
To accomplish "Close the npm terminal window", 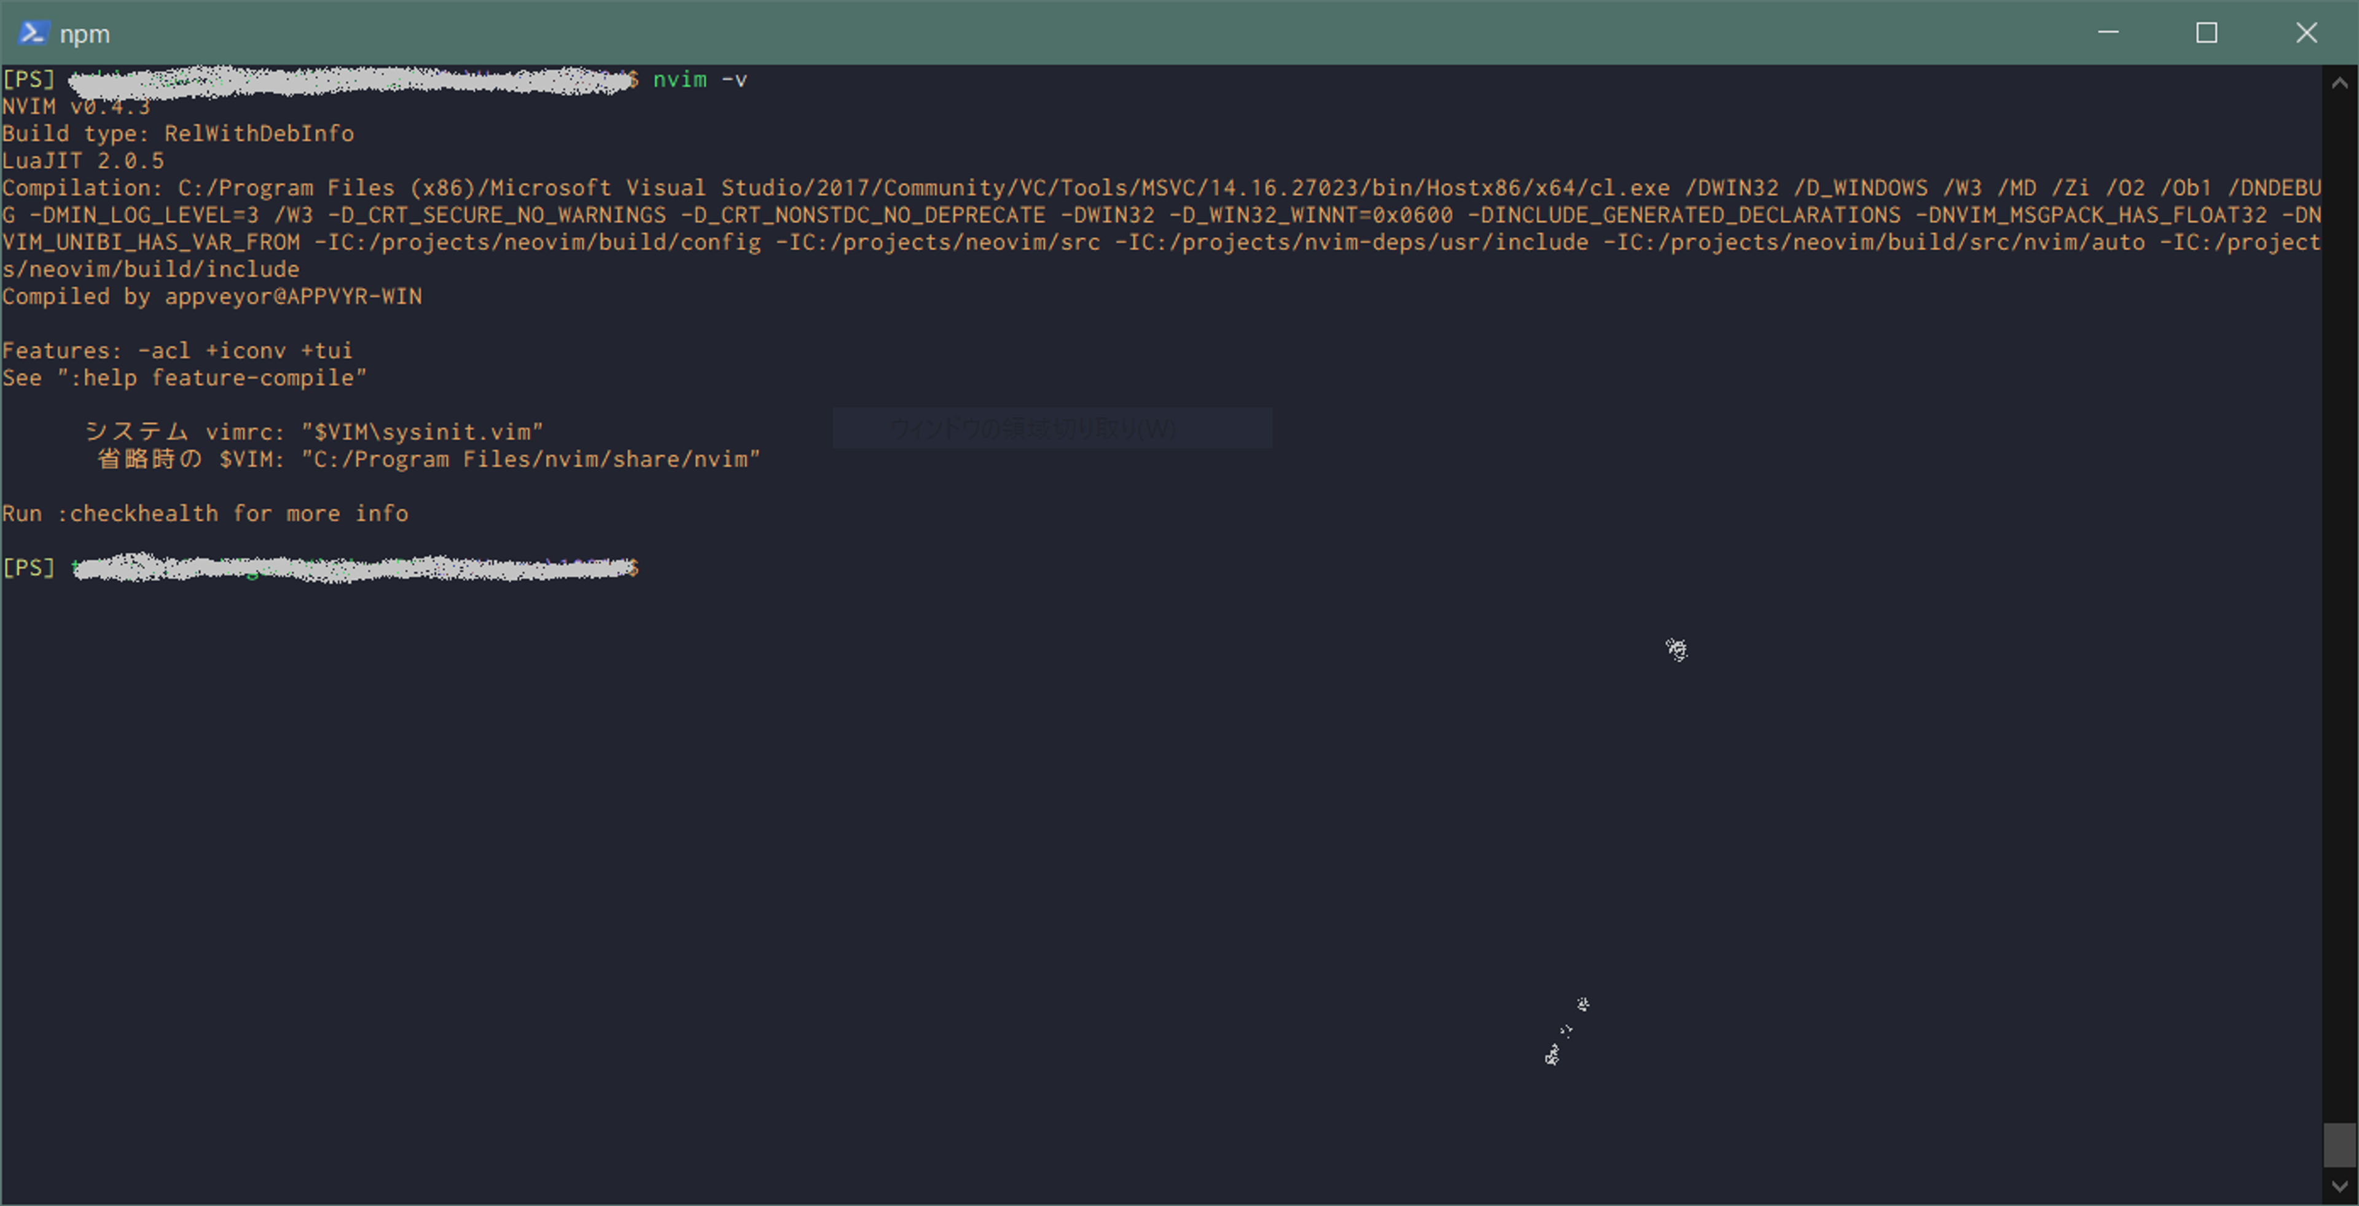I will pos(2307,33).
